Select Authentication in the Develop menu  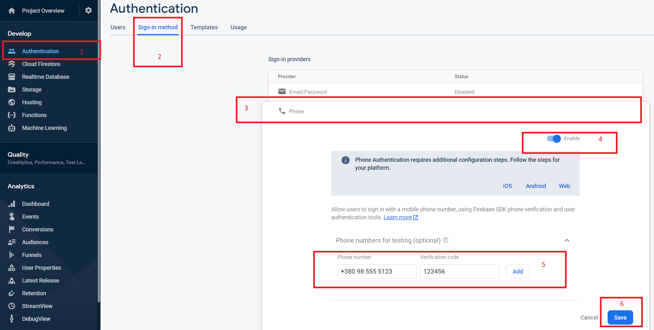(x=40, y=51)
